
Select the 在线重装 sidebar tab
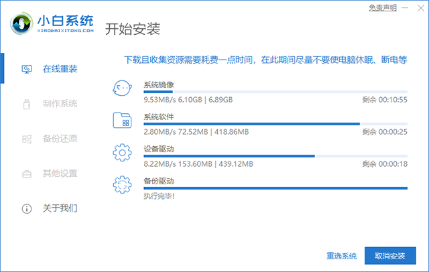click(60, 69)
